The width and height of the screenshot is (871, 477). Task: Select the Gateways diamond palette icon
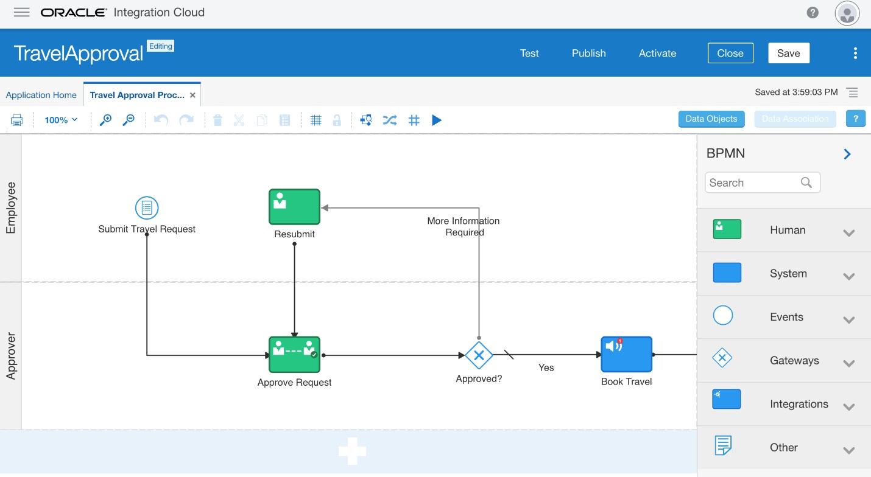point(722,359)
